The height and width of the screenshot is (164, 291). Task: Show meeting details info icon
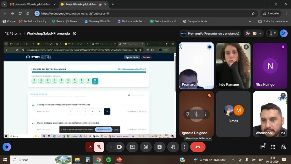click(75, 34)
